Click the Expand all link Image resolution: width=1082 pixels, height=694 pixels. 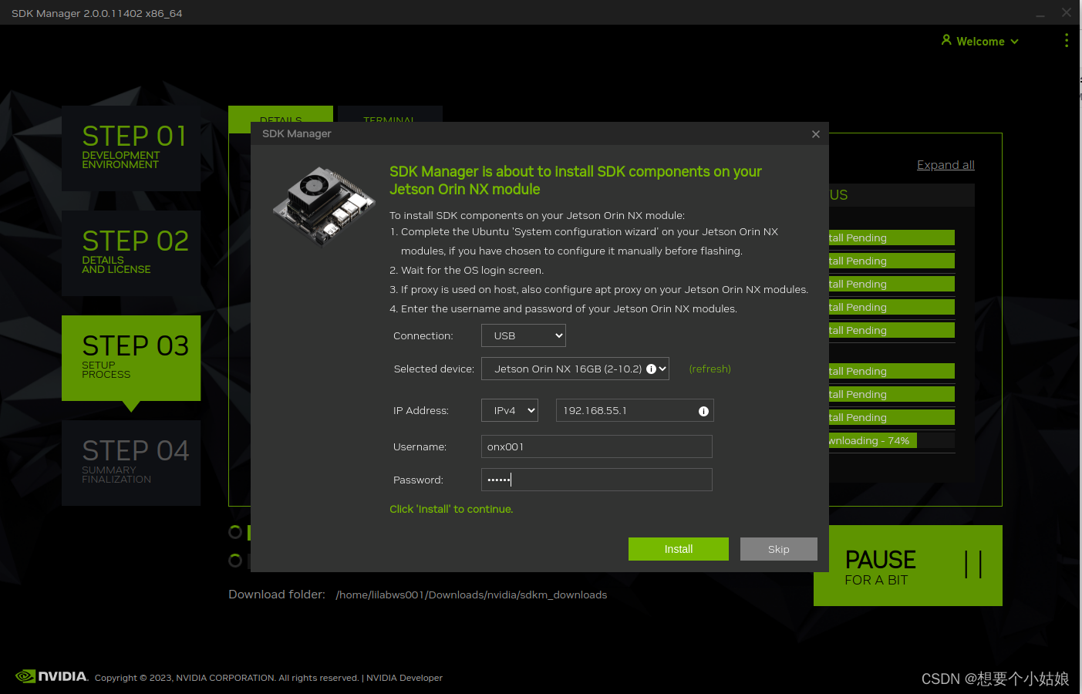pos(945,164)
